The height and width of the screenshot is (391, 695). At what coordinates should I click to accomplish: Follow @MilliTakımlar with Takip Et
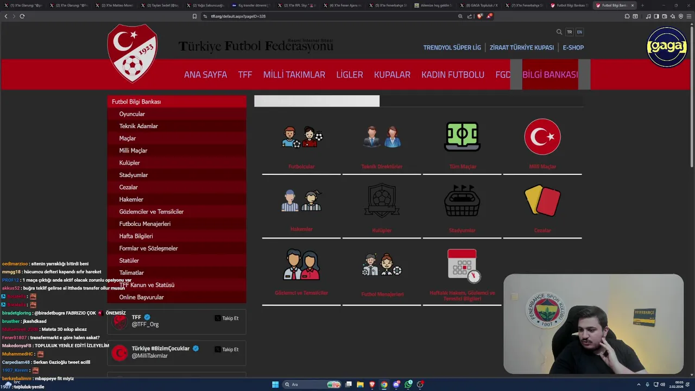coord(226,350)
